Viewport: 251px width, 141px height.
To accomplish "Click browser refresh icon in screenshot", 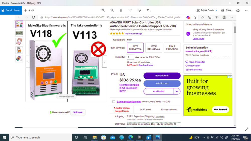I will click(x=33, y=17).
